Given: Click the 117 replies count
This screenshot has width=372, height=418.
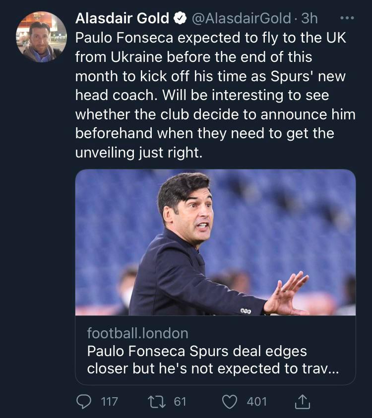Looking at the screenshot, I should click(x=109, y=401).
